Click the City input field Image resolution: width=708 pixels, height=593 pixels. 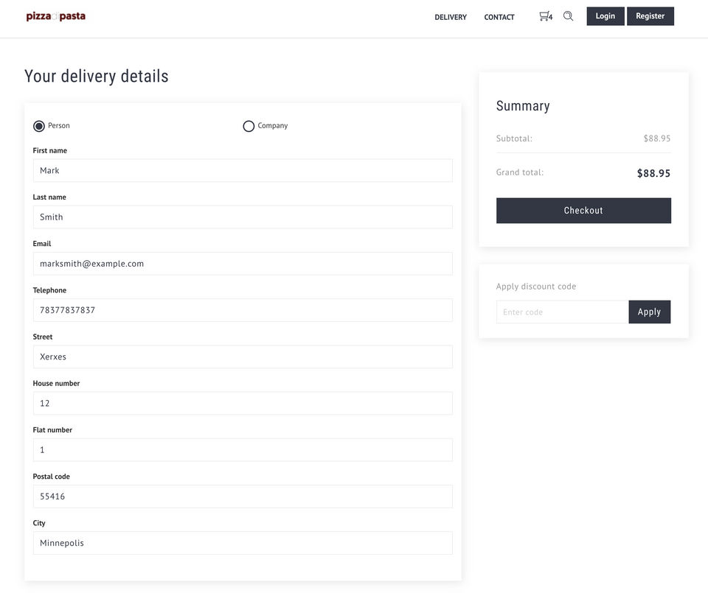pos(243,543)
